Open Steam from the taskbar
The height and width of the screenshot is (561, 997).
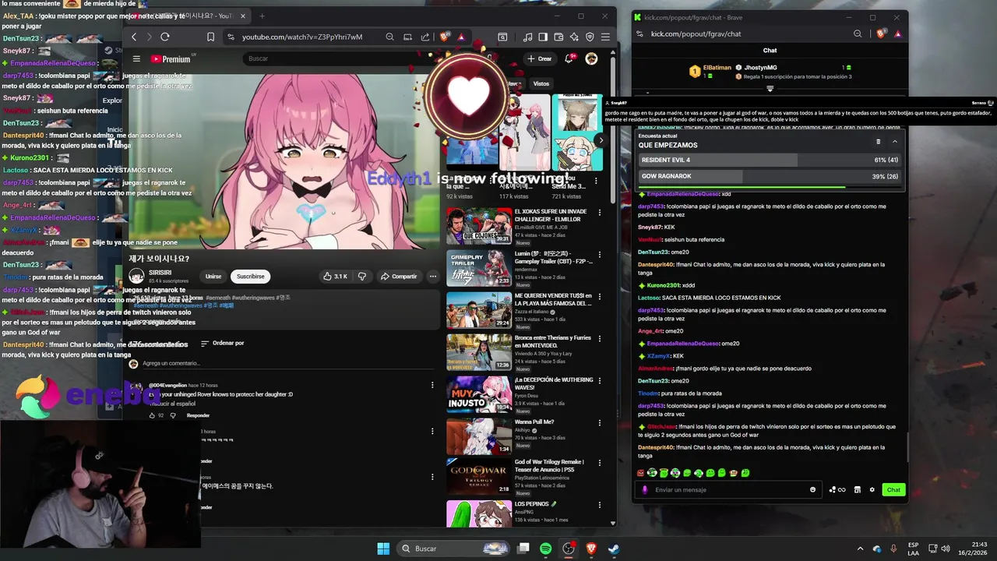point(614,549)
